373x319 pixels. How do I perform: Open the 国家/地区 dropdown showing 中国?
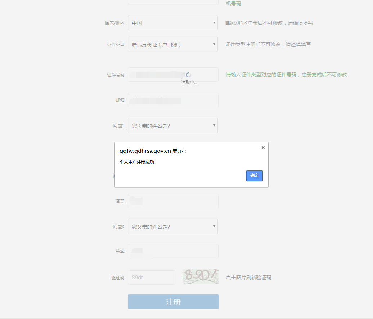tap(173, 22)
